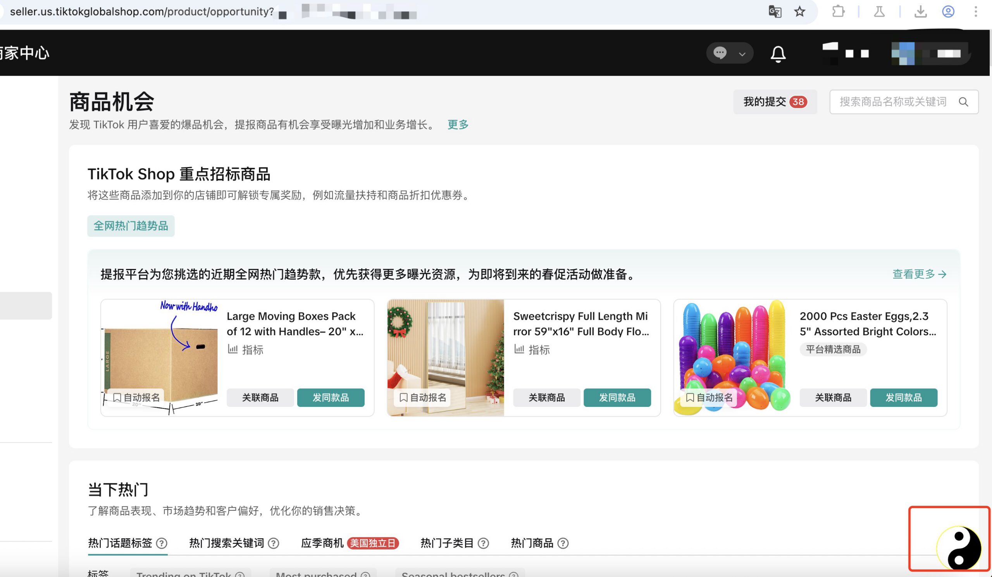This screenshot has width=992, height=577.
Task: Click 发同款品 for Easter Eggs
Action: 904,398
